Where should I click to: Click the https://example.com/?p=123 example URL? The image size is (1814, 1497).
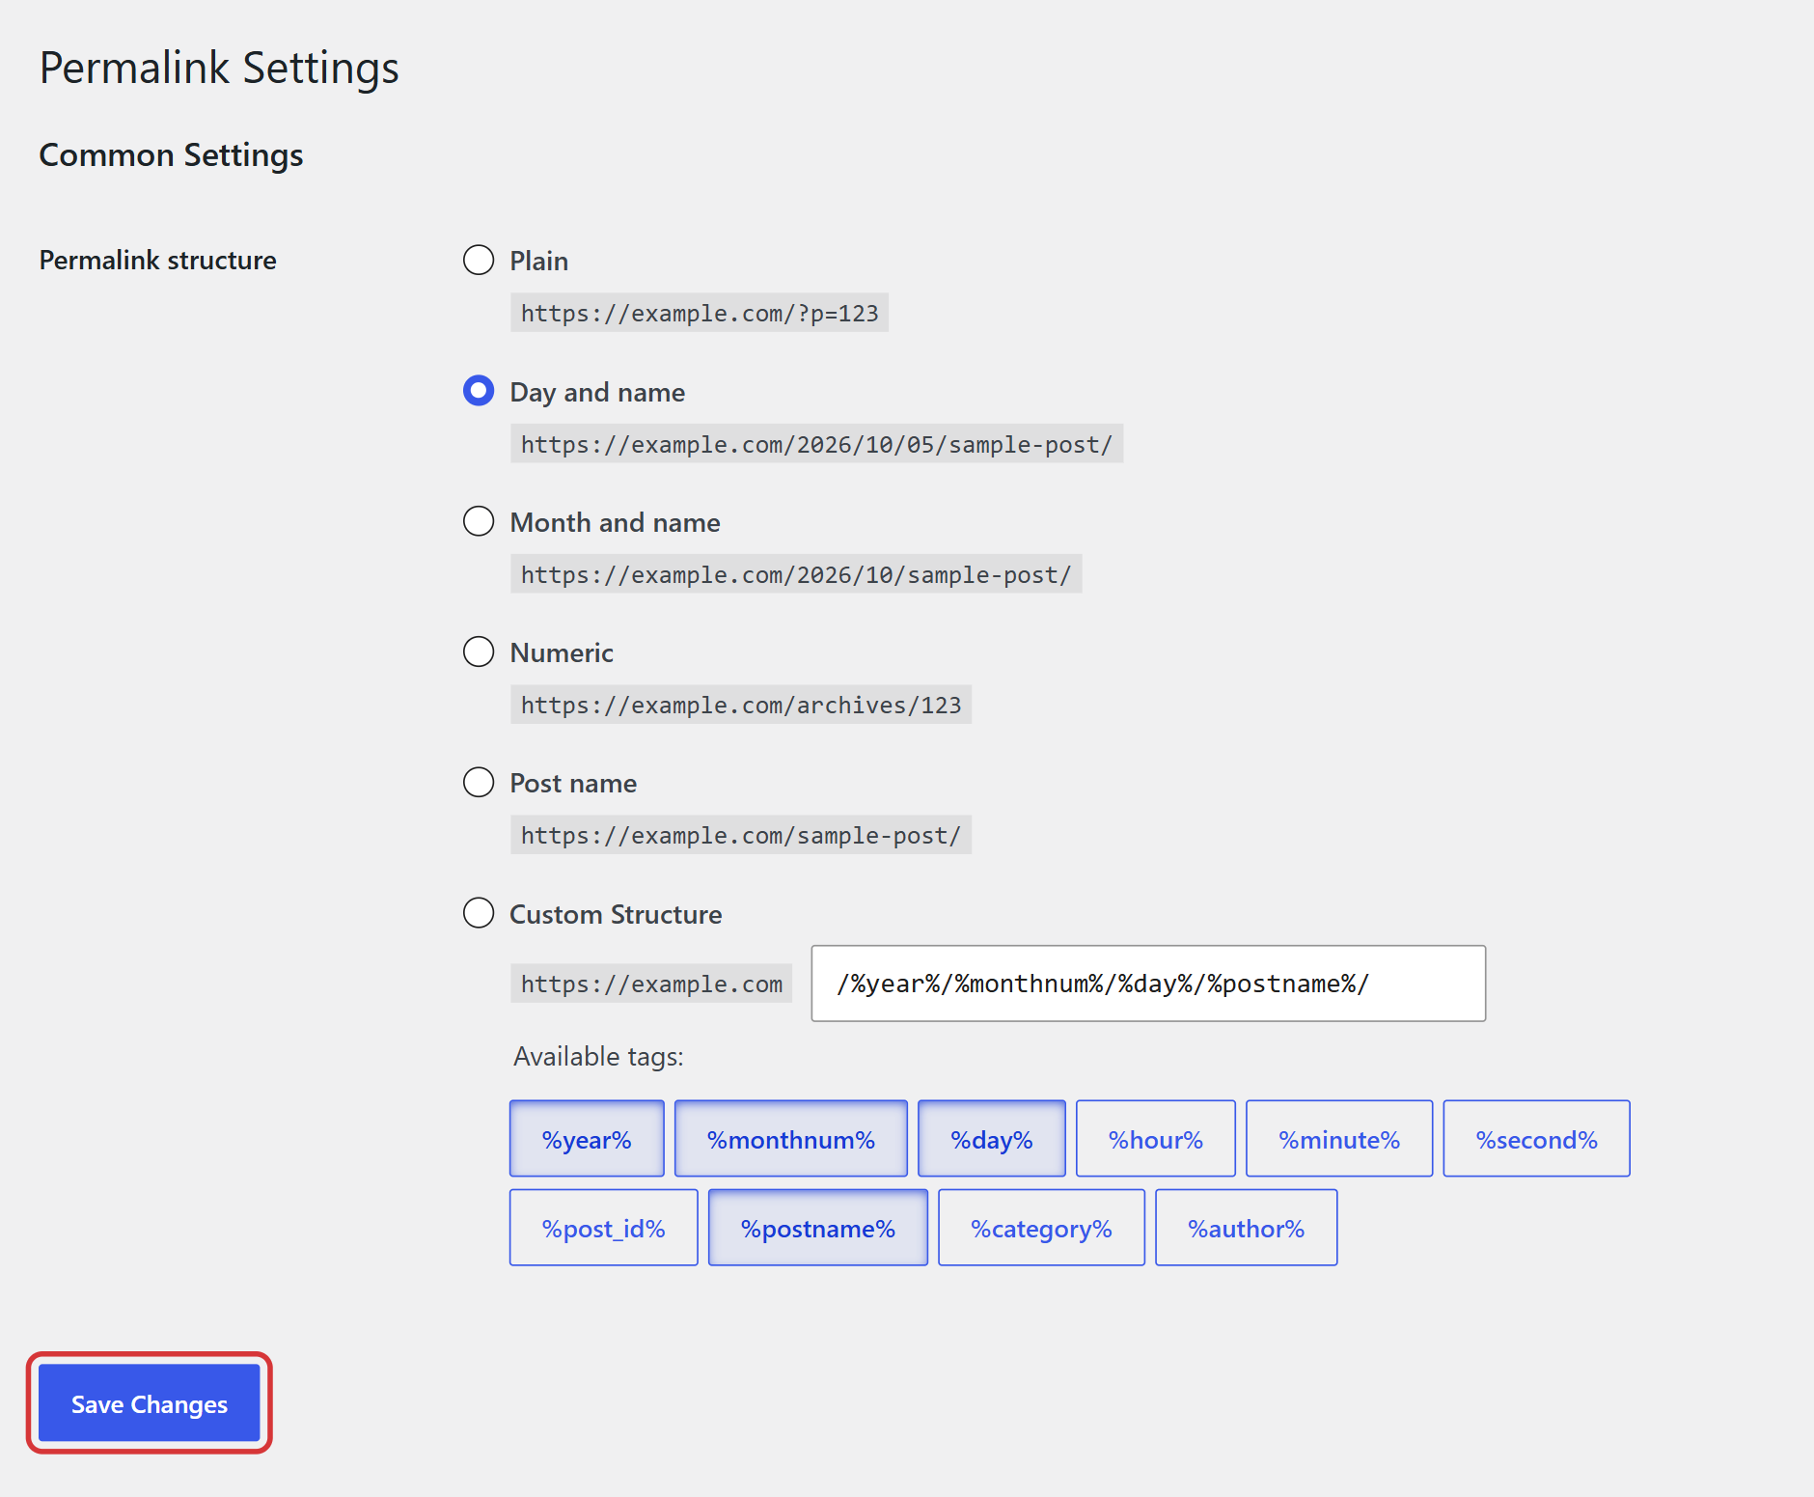click(700, 313)
